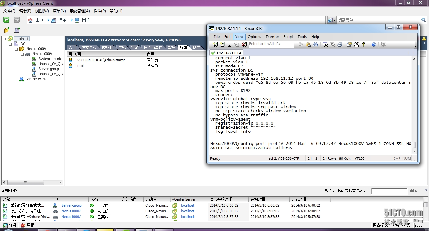
Task: Open SecureCRT File menu
Action: (x=217, y=37)
